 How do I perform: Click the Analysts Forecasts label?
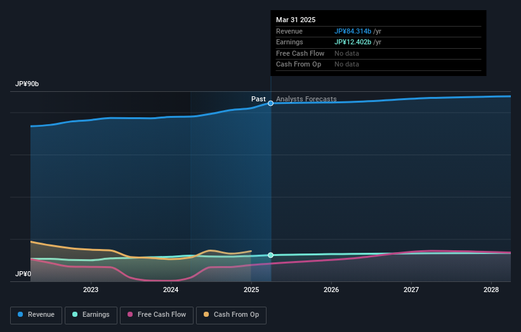(x=306, y=99)
